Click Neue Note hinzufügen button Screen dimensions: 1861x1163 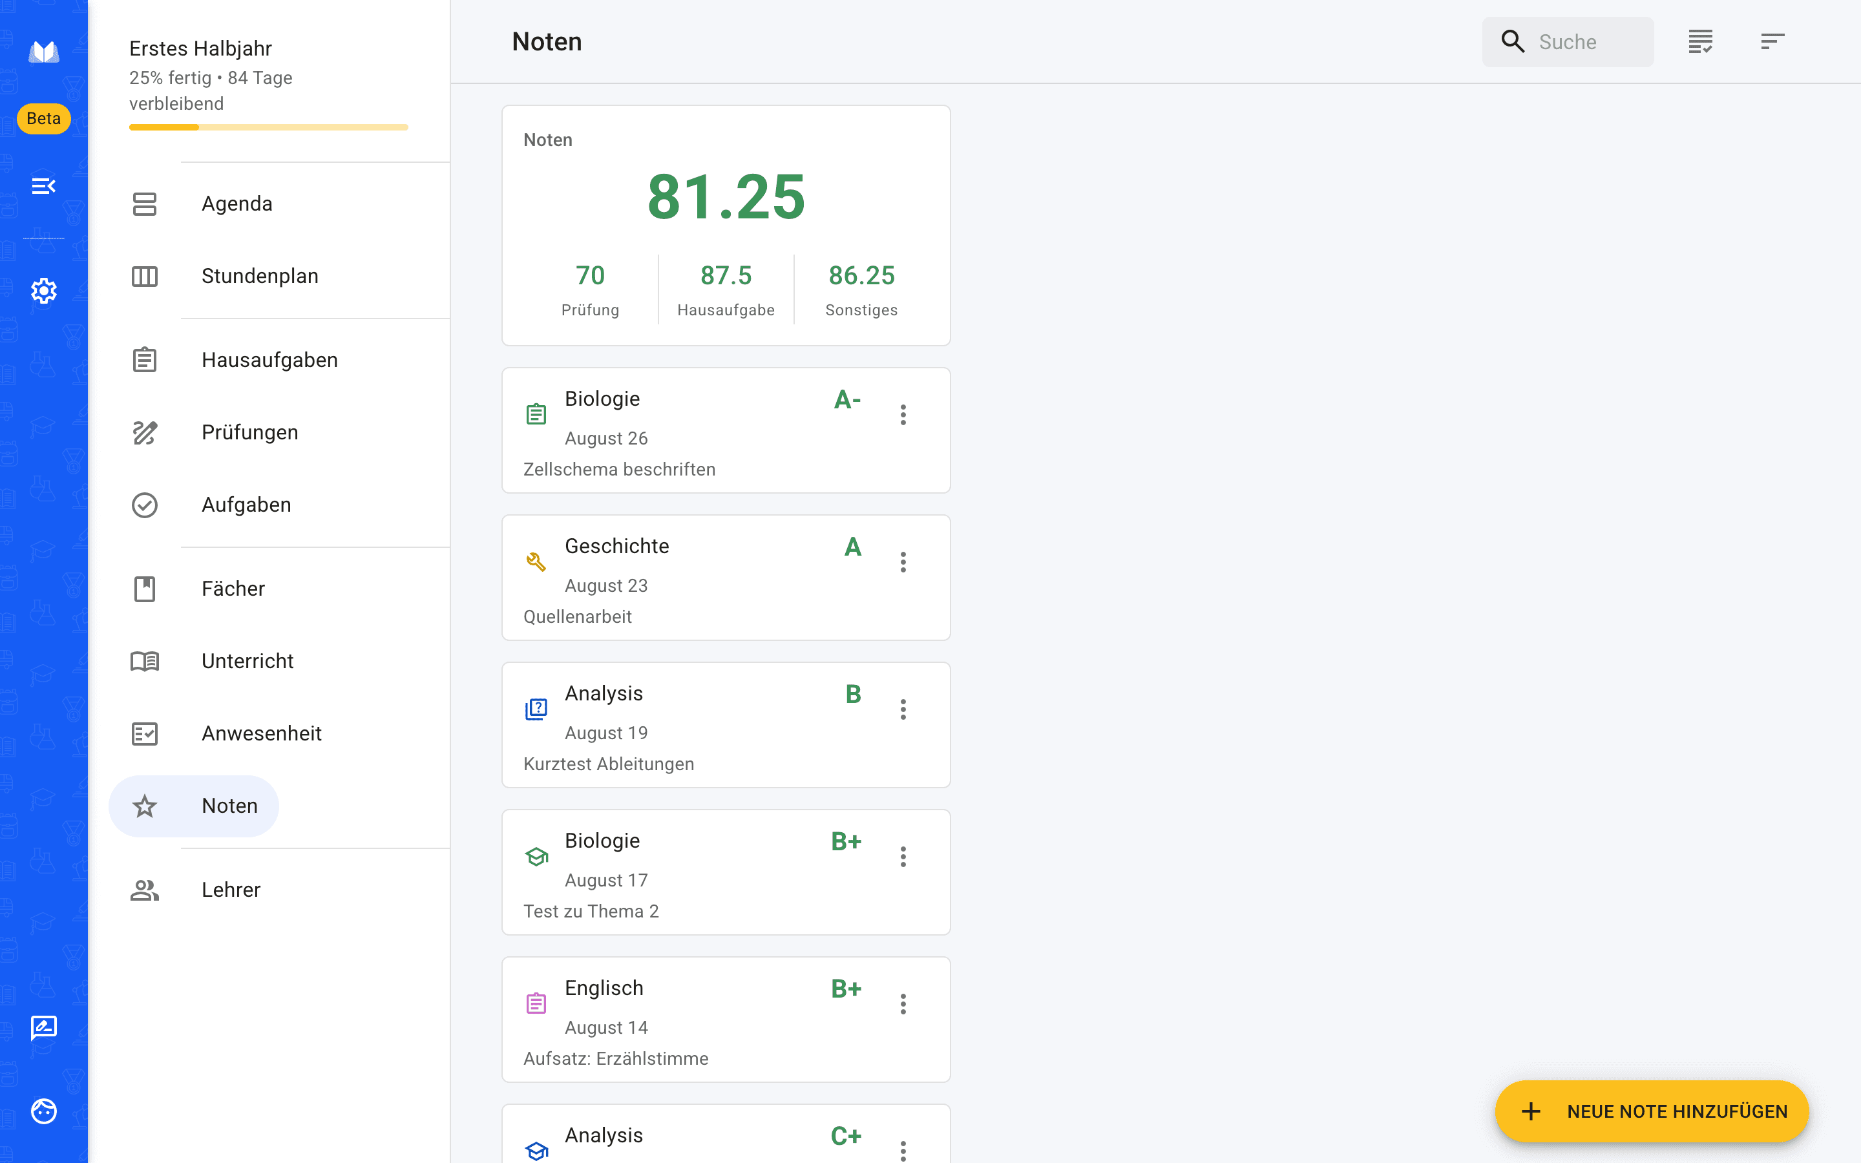tap(1652, 1111)
